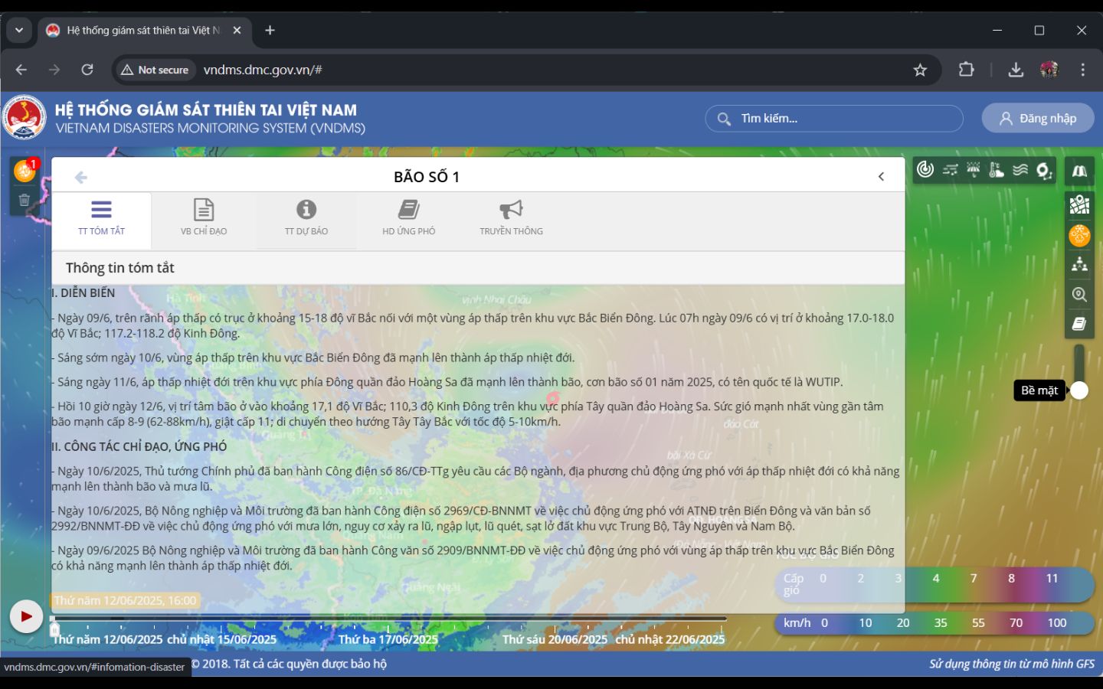This screenshot has height=689, width=1103.
Task: Show the rainfall layer icon
Action: coord(974,170)
